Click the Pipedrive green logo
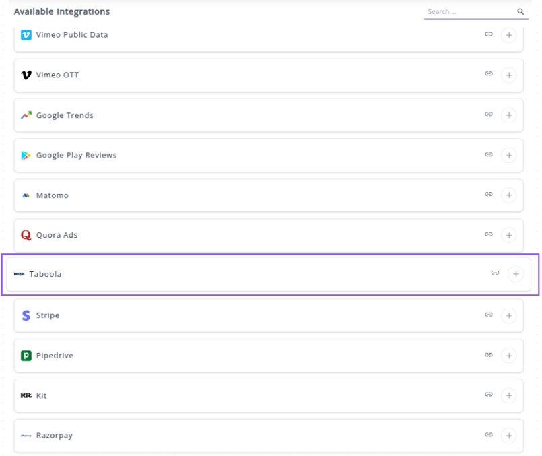Screen dimensions: 542x456 26,356
